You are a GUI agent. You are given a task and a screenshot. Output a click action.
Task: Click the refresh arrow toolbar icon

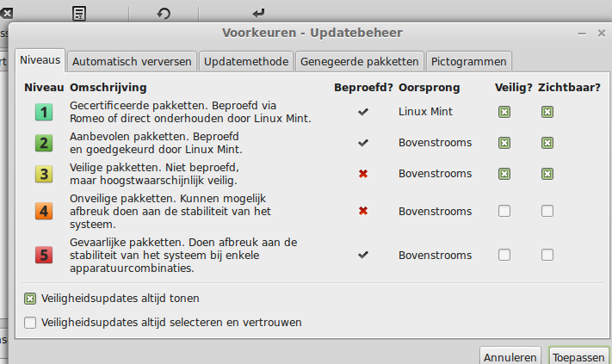point(164,14)
